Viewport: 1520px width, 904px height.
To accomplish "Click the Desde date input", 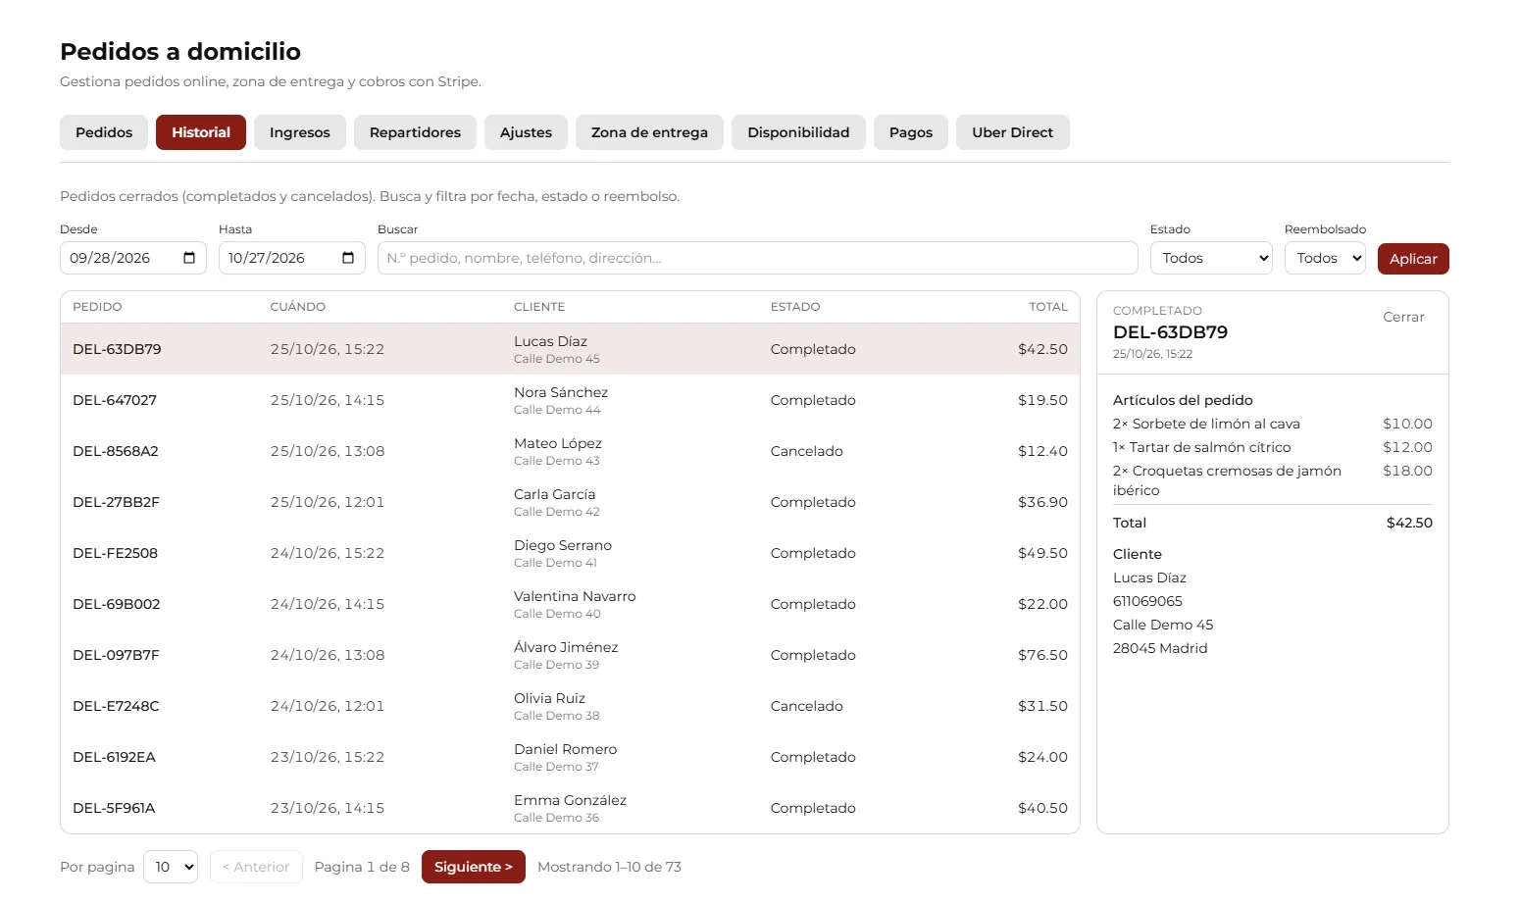I will click(133, 258).
